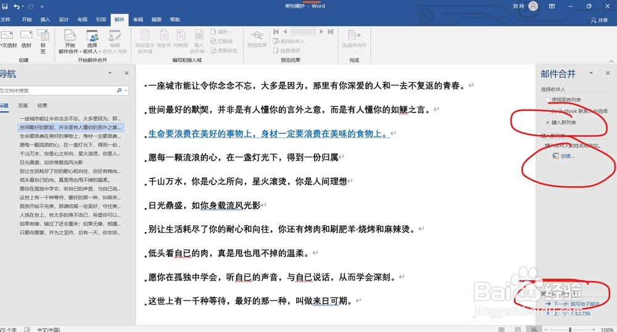
Task: Click the zoom slider handle
Action: point(570,330)
